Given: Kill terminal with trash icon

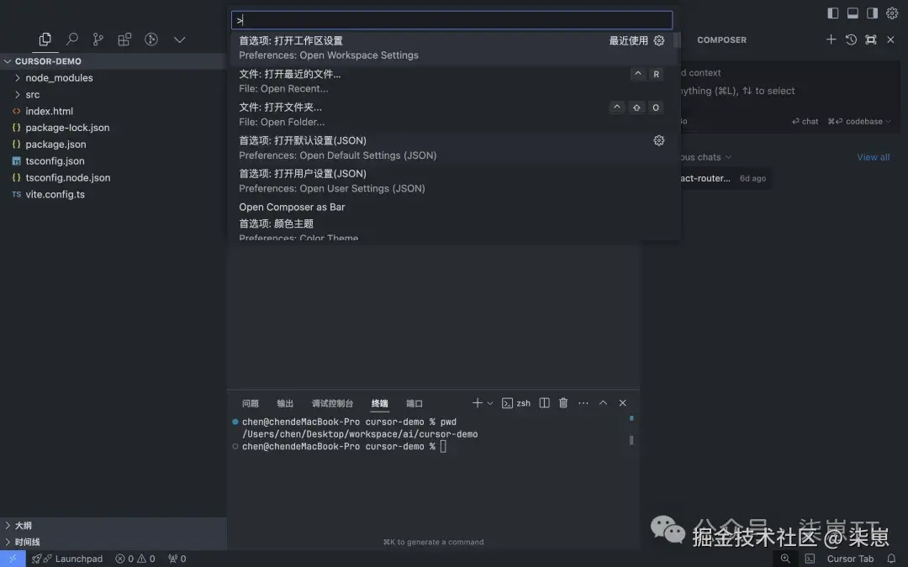Looking at the screenshot, I should click(x=563, y=402).
